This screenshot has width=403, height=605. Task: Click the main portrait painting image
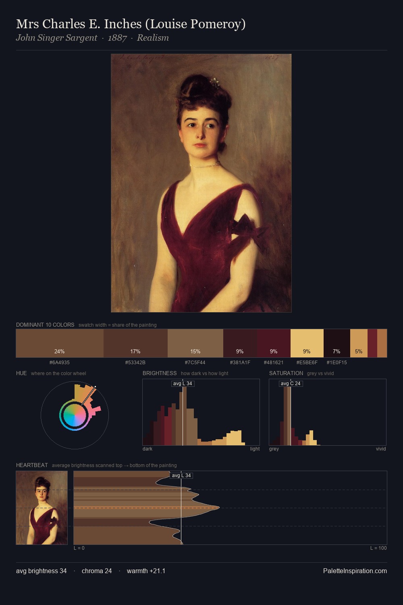click(201, 183)
